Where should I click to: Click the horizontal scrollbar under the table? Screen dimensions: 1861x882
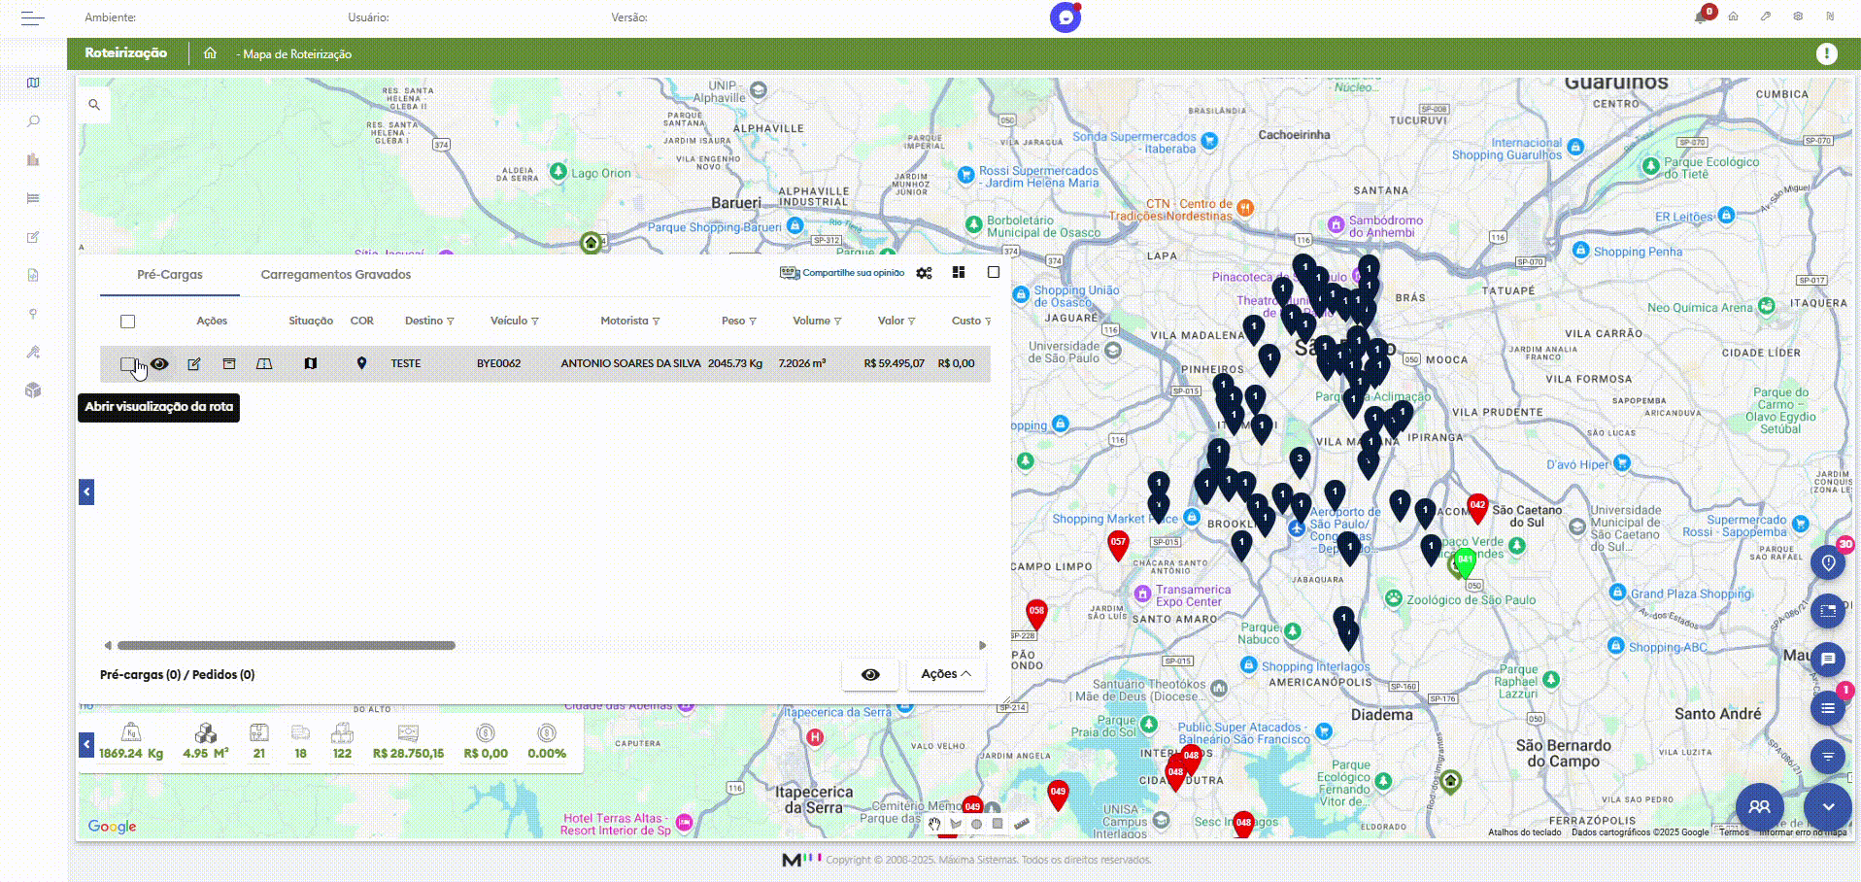point(286,645)
